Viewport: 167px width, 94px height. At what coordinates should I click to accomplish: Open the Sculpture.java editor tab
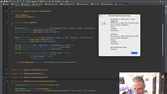pos(37,4)
